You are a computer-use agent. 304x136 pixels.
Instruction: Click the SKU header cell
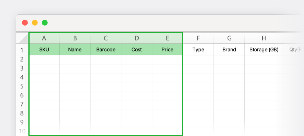[x=44, y=50]
